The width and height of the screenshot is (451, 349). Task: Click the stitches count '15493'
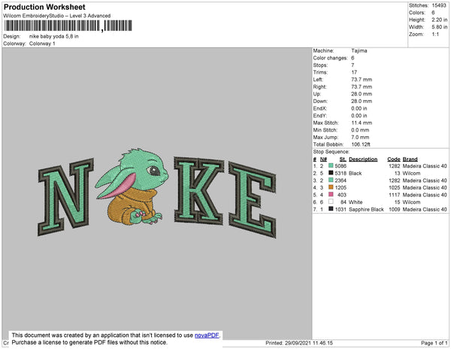(439, 5)
